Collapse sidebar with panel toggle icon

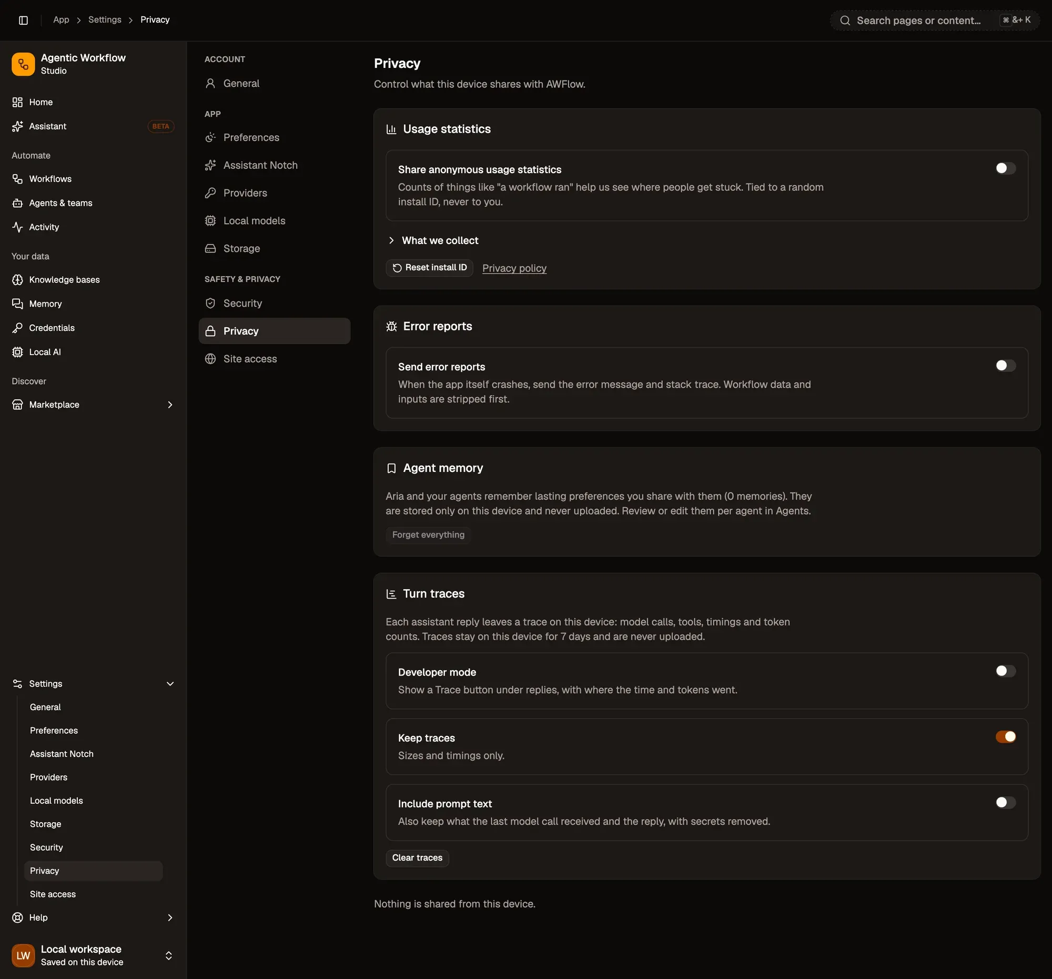tap(23, 20)
